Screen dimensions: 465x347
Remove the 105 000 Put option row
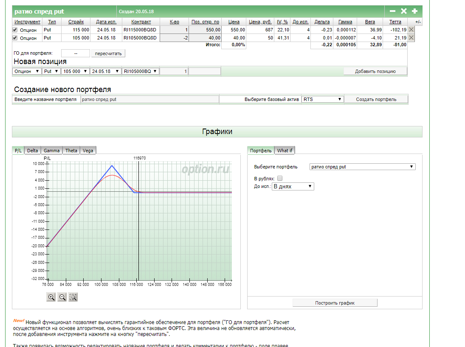(411, 38)
